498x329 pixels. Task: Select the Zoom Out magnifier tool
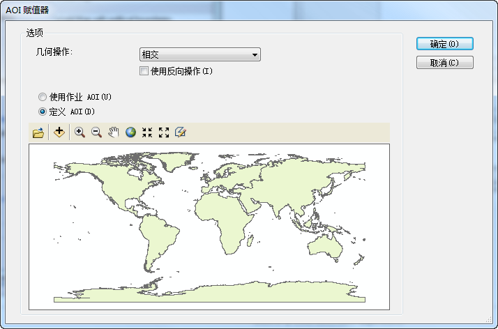(x=96, y=132)
